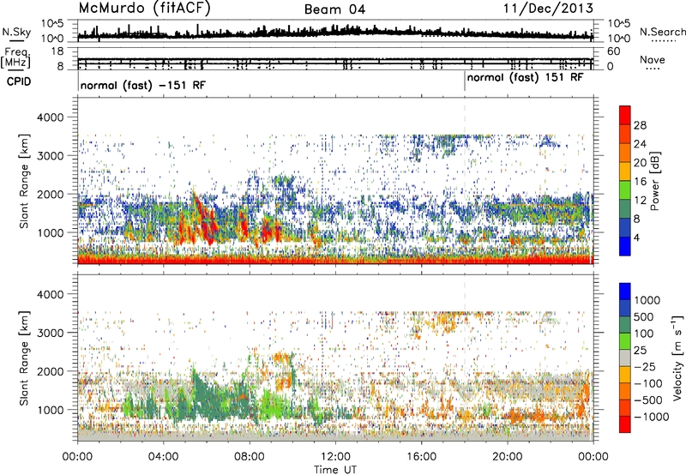Image resolution: width=686 pixels, height=475 pixels.
Task: Click the 24 tick on Power colorbar
Action: 640,144
